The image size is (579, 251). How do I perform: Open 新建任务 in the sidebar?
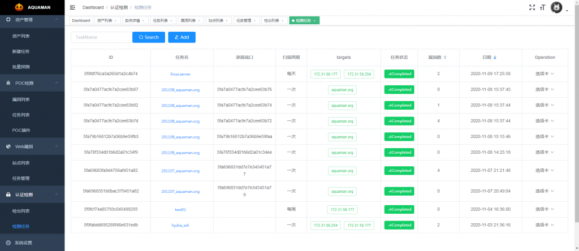21,51
